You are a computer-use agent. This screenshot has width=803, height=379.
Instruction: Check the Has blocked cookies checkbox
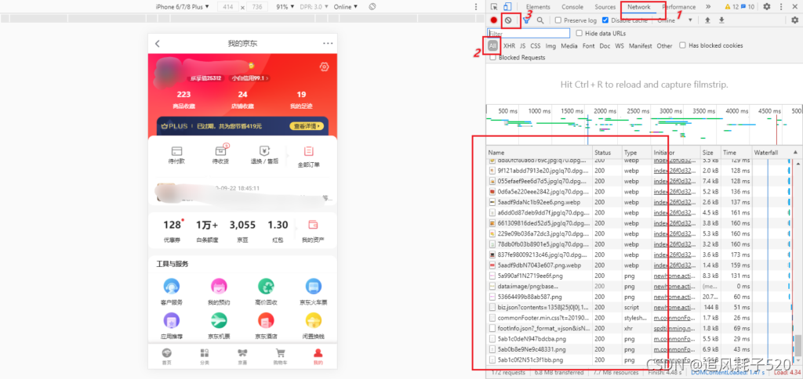pos(683,45)
